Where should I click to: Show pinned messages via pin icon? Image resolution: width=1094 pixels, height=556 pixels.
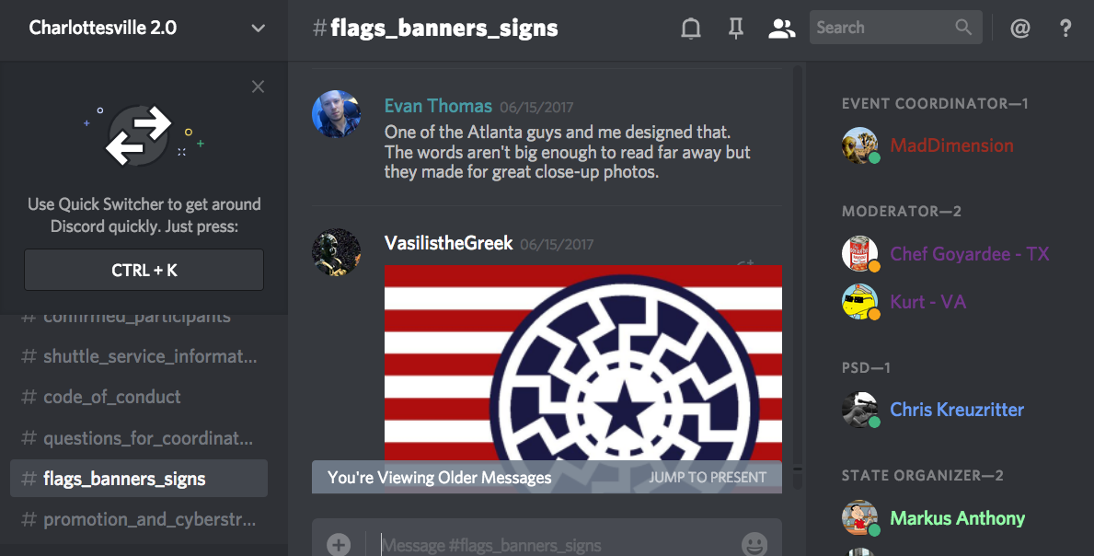[x=735, y=28]
